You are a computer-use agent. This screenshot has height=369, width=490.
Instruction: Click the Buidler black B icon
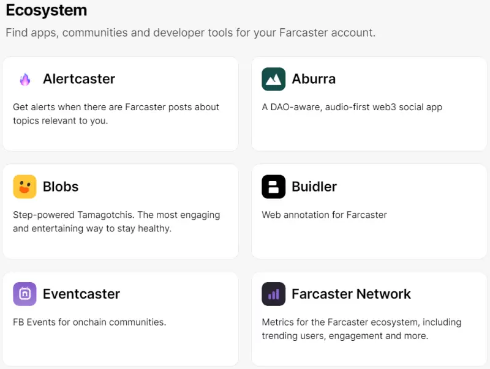[x=273, y=187]
